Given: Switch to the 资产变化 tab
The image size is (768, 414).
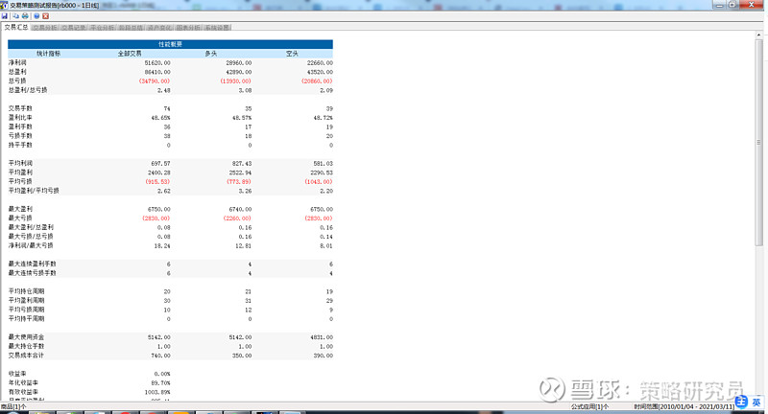Looking at the screenshot, I should pos(159,28).
